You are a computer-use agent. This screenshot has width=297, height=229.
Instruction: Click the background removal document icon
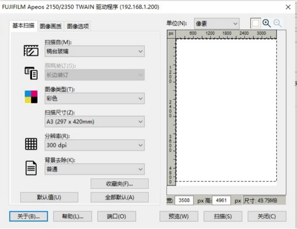coord(31,168)
